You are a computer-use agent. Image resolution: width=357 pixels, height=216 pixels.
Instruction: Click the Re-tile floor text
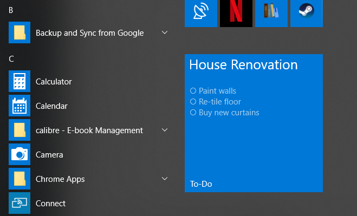(x=220, y=102)
